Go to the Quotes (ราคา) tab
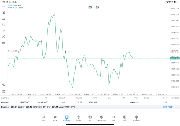 [x=44, y=118]
